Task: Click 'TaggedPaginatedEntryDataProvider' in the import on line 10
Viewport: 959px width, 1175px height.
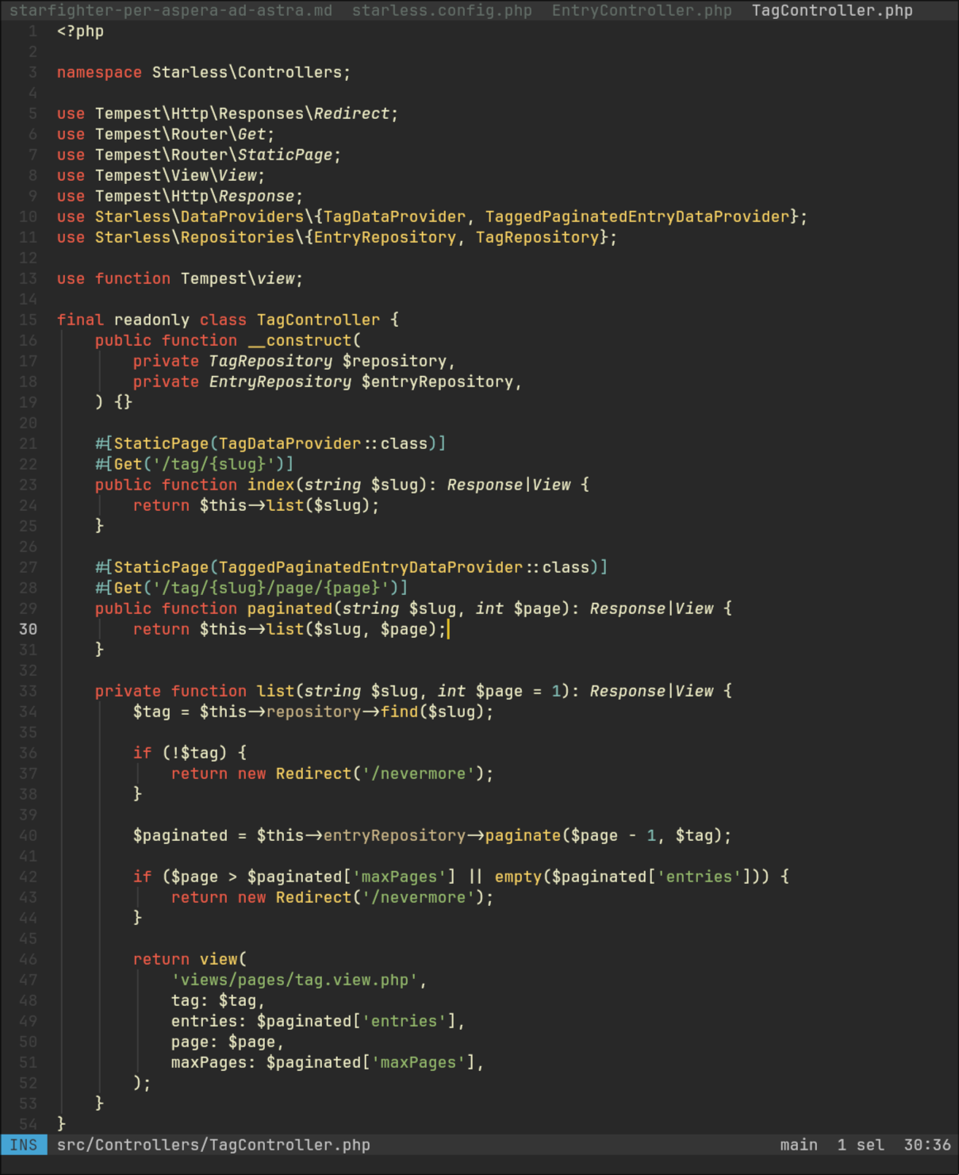Action: coord(637,217)
